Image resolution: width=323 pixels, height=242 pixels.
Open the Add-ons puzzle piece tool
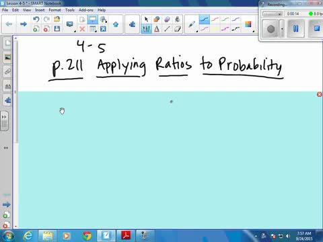pyautogui.click(x=132, y=24)
